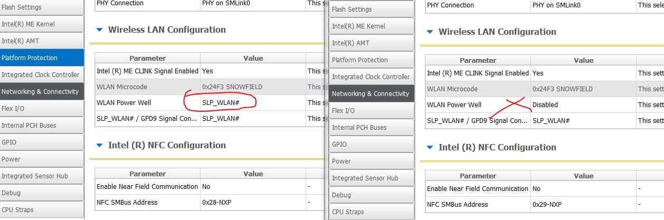Screen dimensions: 664x220
Task: Select Intel(R) AMT in the right window sidebar
Action: [372, 43]
